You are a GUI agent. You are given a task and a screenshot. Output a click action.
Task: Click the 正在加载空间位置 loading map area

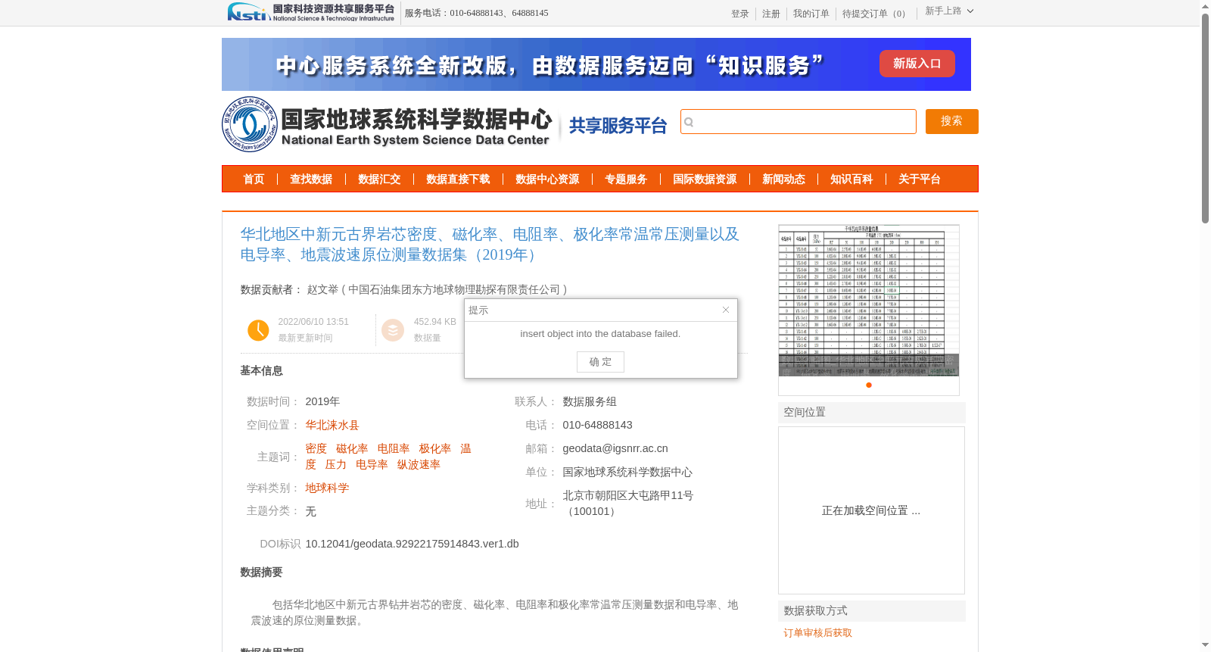(871, 510)
